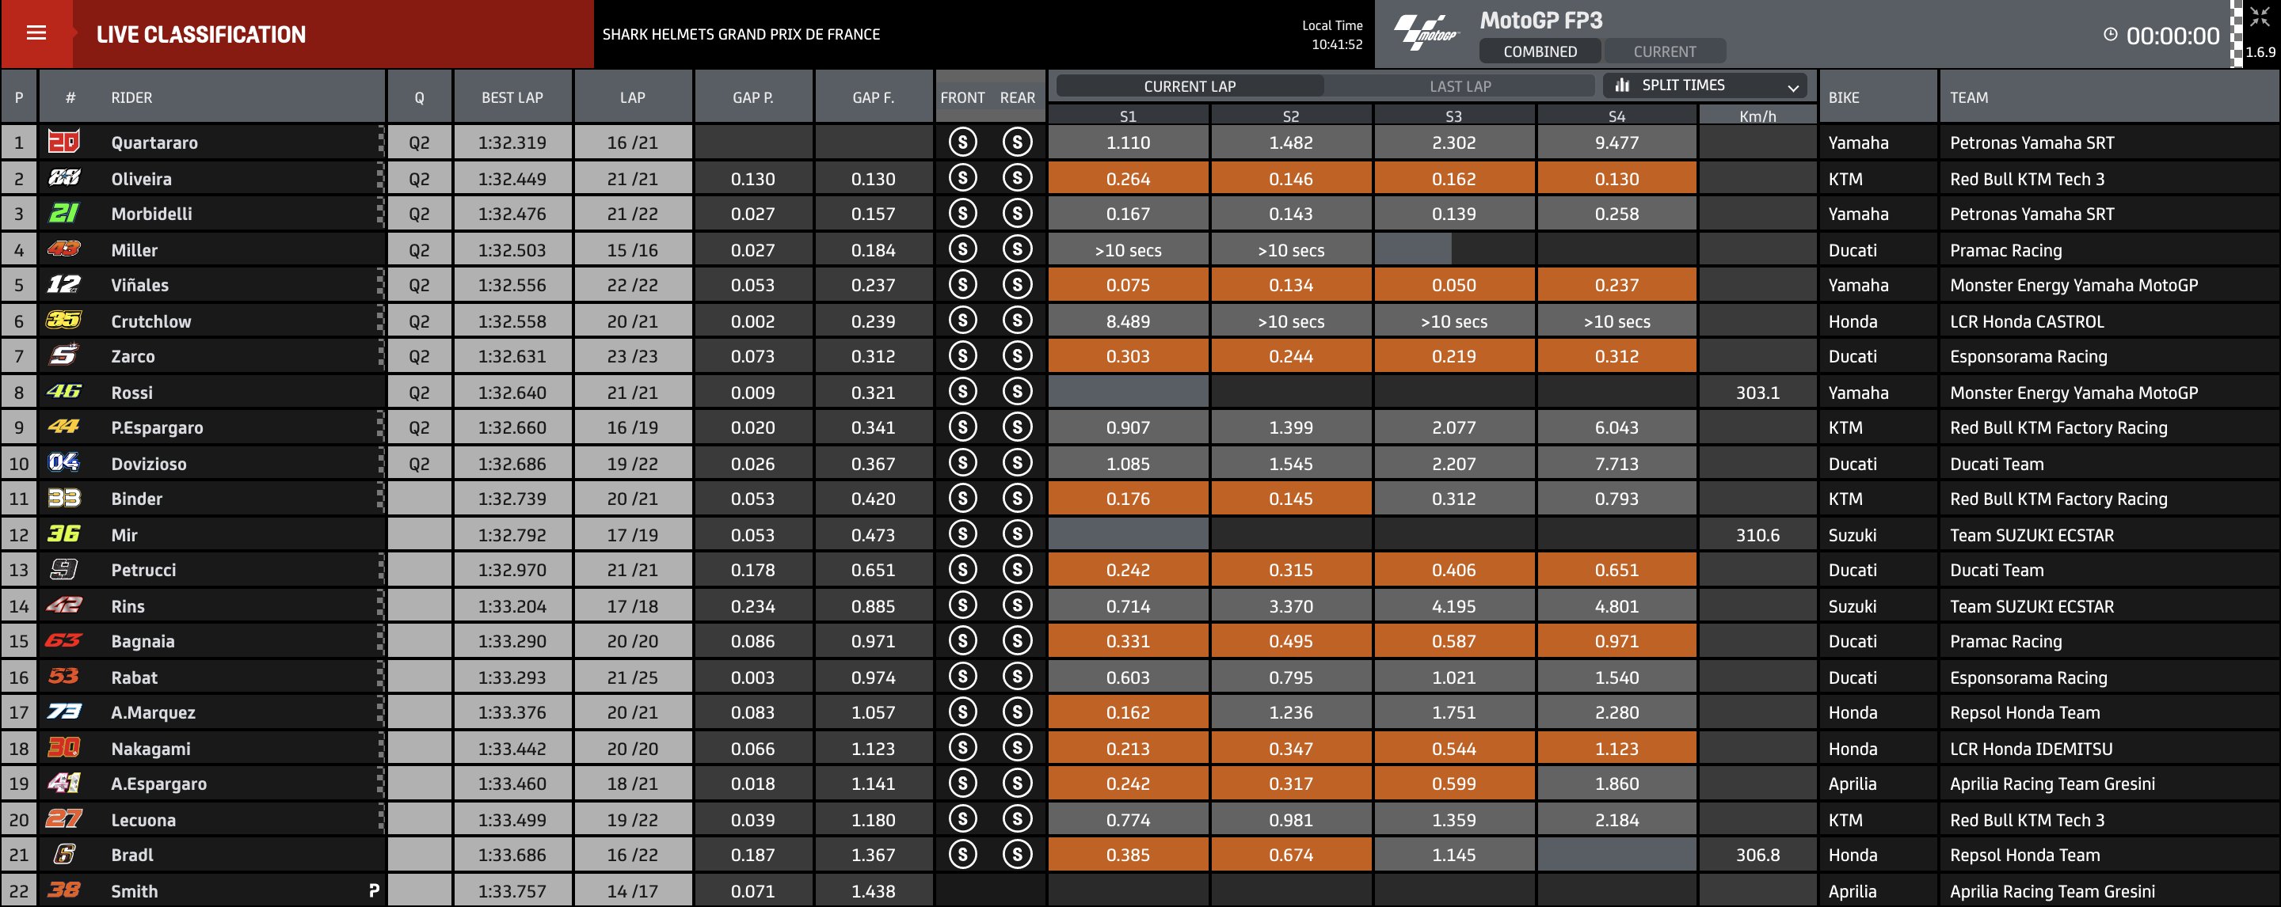Open the hamburger menu
The height and width of the screenshot is (907, 2281).
click(36, 33)
